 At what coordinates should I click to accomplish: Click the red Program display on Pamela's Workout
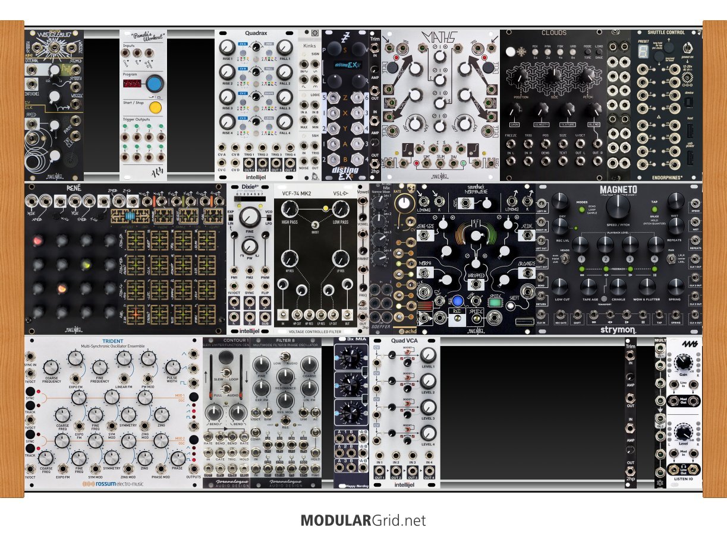click(133, 84)
